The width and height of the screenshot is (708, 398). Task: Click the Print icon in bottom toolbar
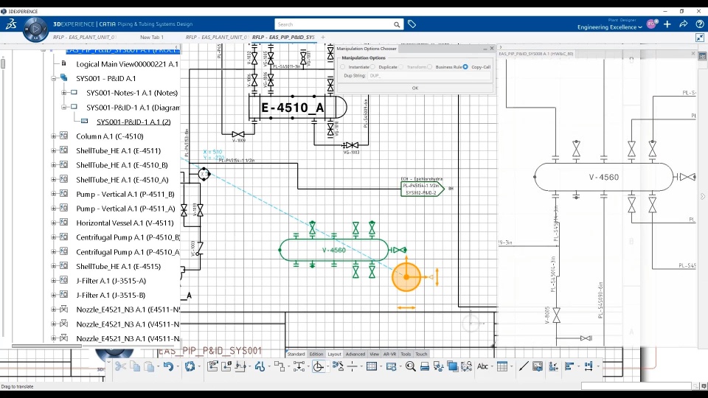(x=425, y=366)
